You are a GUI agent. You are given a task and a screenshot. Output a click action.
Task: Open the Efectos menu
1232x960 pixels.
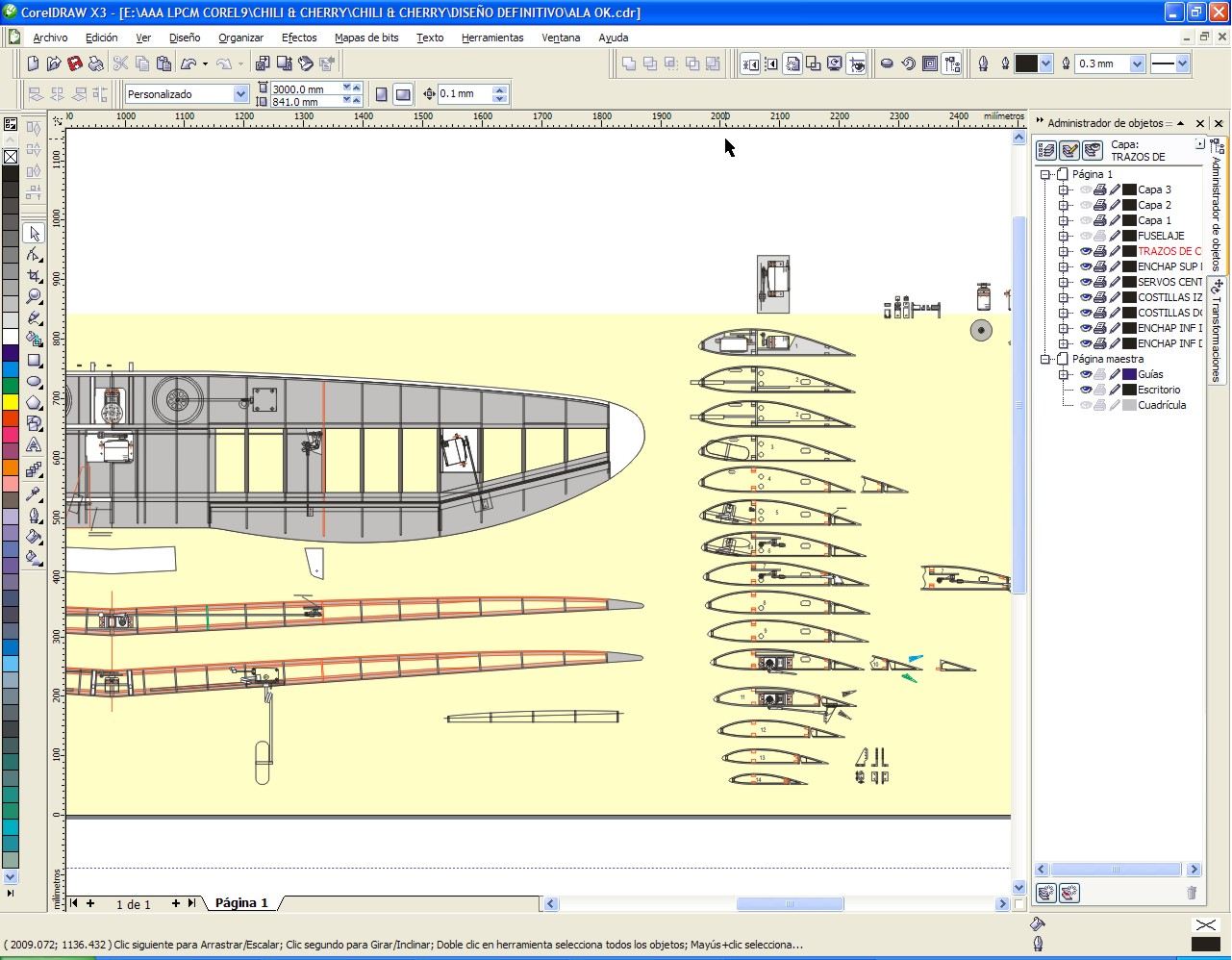pos(299,38)
